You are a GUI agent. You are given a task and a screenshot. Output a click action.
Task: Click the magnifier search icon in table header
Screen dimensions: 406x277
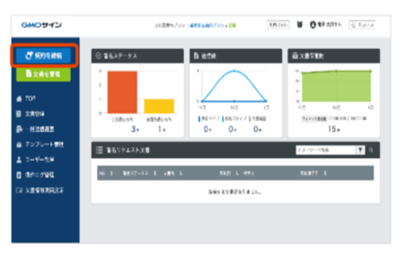click(x=371, y=150)
